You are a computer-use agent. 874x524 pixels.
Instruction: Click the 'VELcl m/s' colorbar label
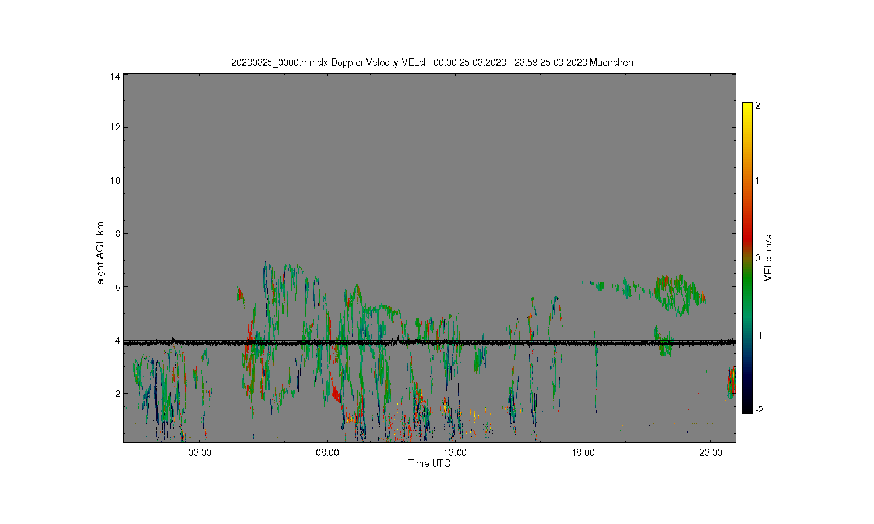(x=768, y=258)
